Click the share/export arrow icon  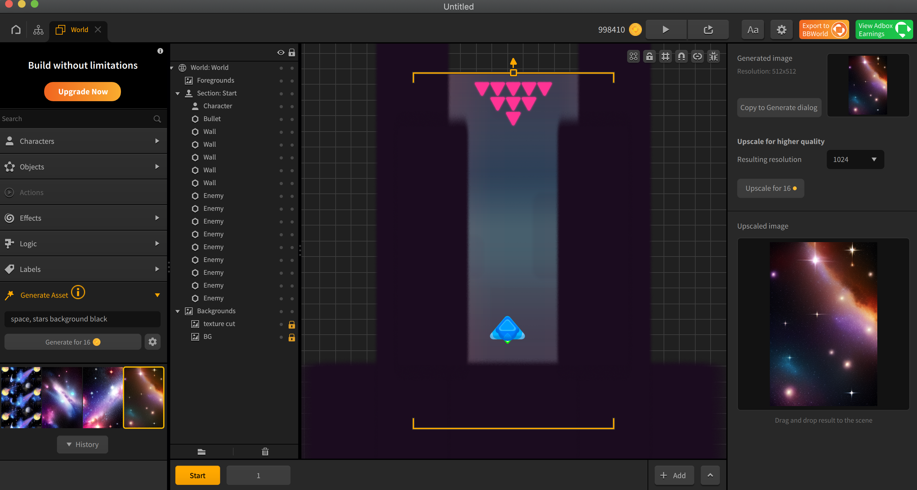tap(708, 29)
